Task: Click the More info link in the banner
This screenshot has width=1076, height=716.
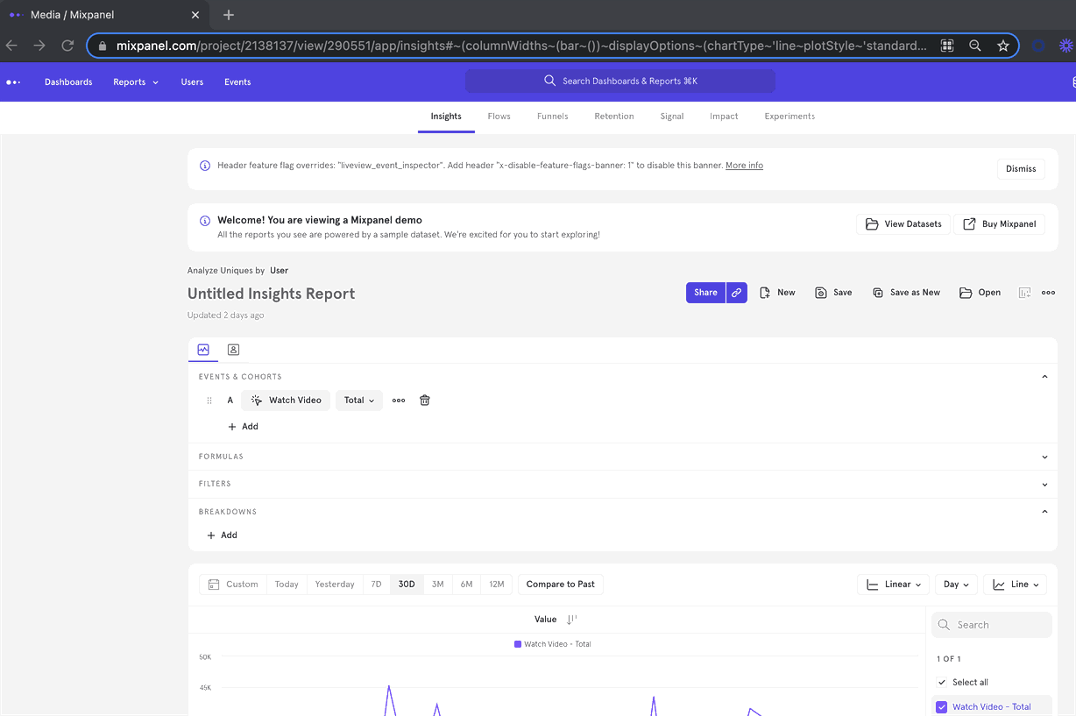Action: (x=743, y=165)
